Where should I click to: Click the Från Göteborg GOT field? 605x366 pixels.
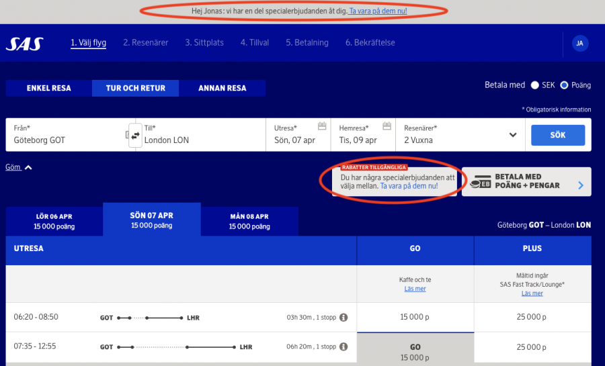(67, 135)
